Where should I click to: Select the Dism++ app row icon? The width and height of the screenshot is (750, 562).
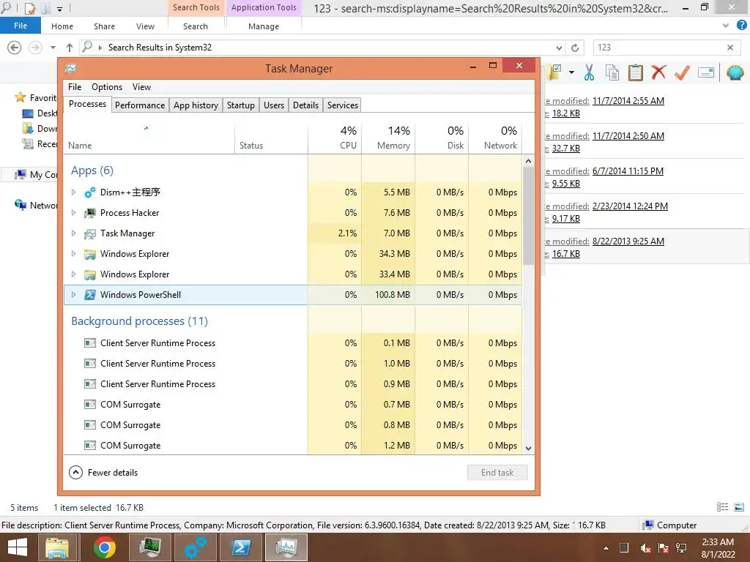pos(90,192)
